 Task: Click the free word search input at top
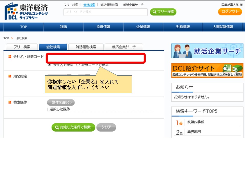coord(105,12)
